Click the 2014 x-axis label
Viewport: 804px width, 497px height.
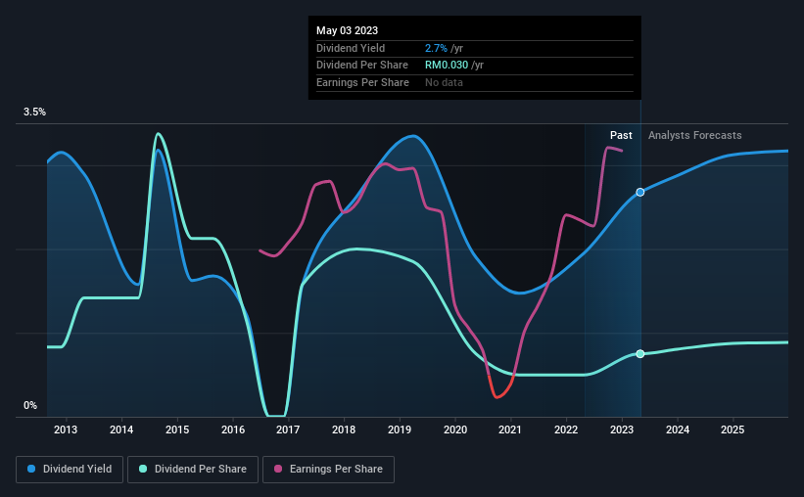121,429
